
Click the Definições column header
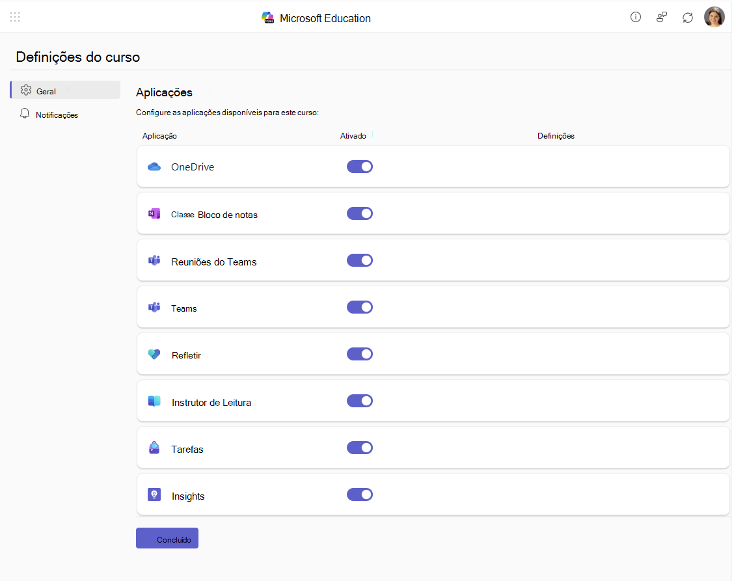(x=556, y=136)
